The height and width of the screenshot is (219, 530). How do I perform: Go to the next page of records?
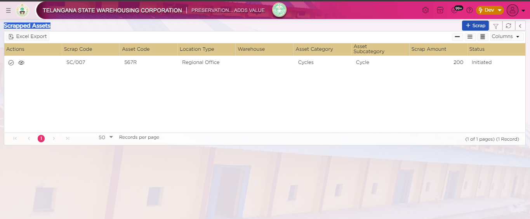[x=54, y=138]
